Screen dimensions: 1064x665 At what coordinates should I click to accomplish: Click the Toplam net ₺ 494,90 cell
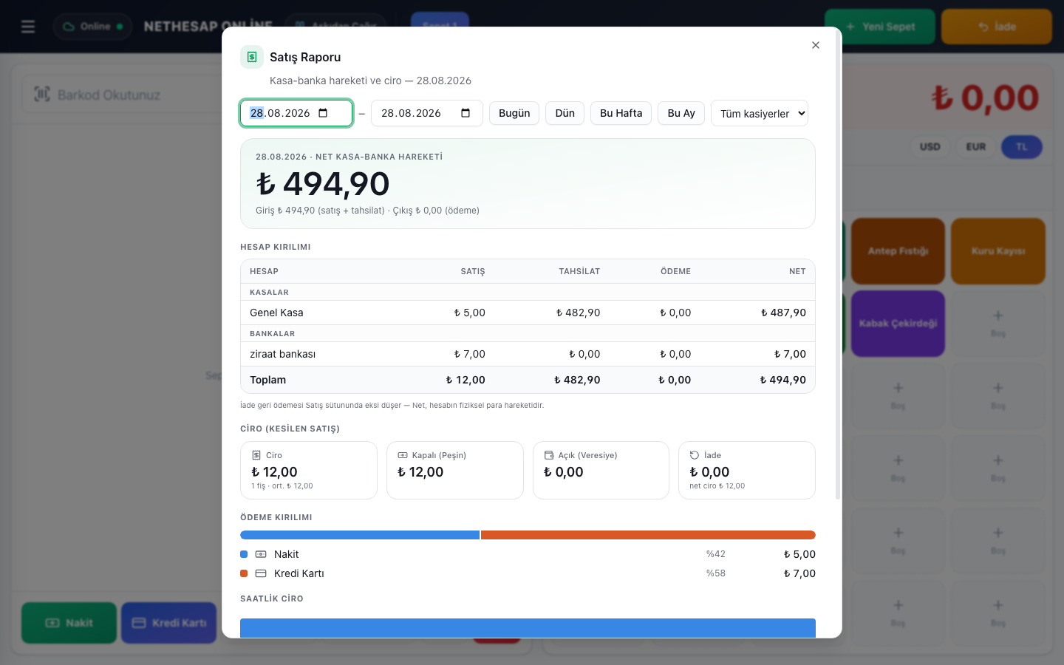coord(782,380)
